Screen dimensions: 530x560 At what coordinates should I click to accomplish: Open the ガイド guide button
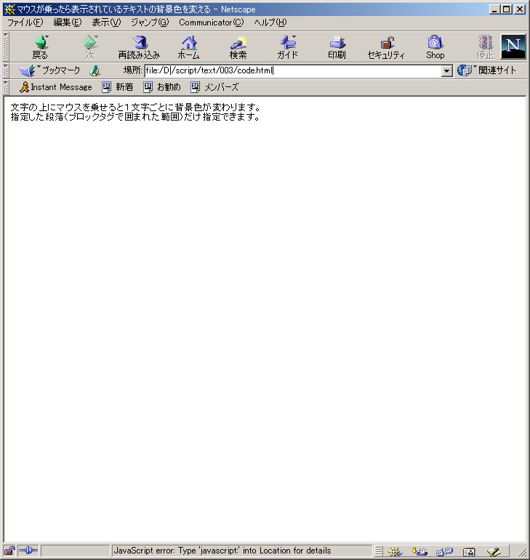pos(288,47)
